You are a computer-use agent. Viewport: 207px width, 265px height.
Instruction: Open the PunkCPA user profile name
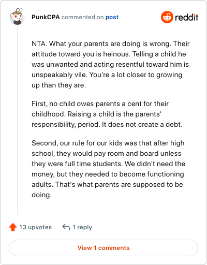46,17
